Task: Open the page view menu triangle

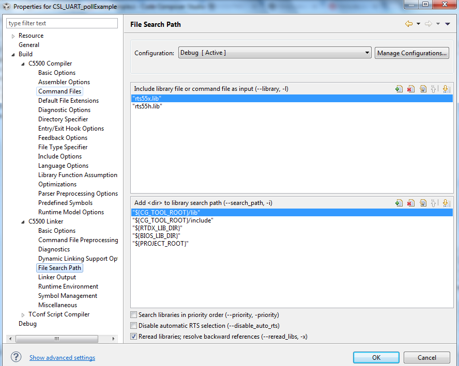Action: 447,24
